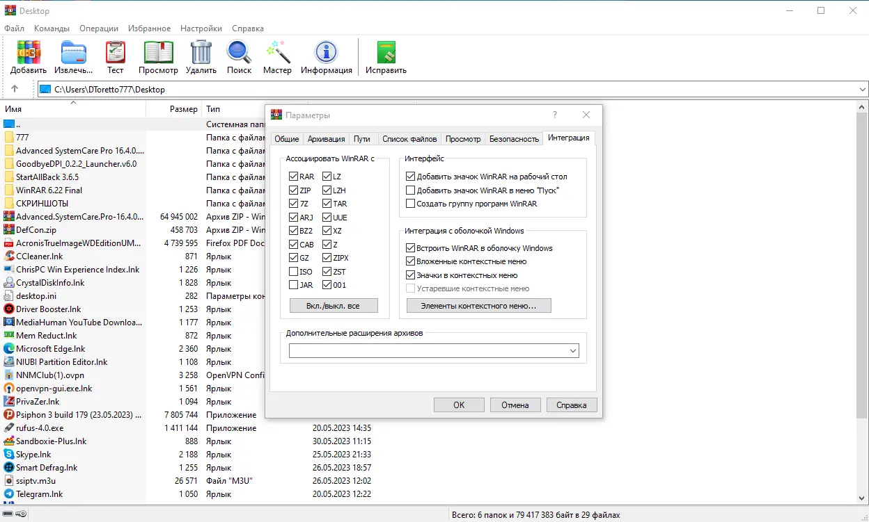Click the Добавить toolbar icon
This screenshot has width=869, height=522.
pos(29,52)
